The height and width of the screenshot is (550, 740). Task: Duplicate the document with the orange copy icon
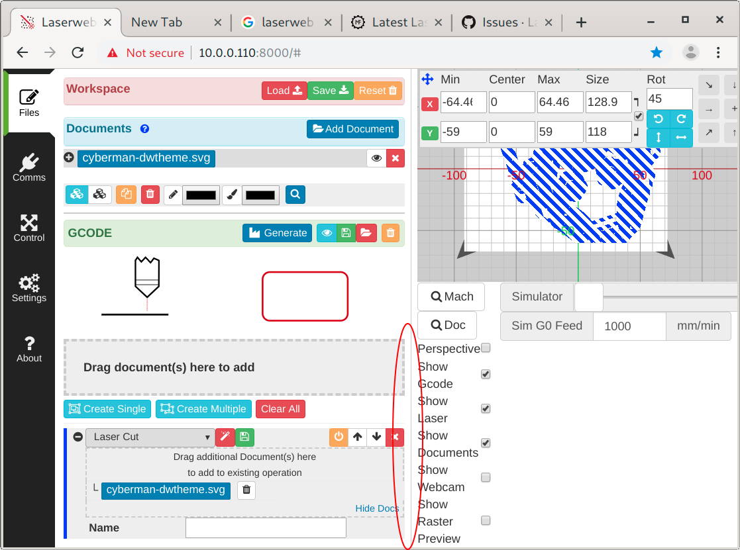[x=126, y=194]
